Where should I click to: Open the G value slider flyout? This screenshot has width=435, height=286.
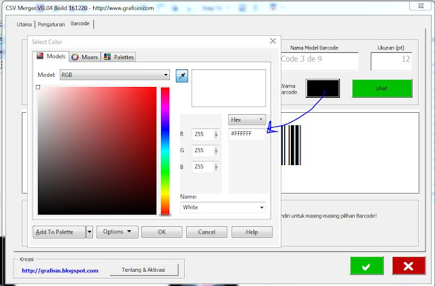[216, 151]
